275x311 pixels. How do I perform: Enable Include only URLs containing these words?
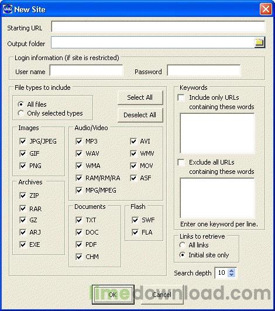click(x=181, y=97)
